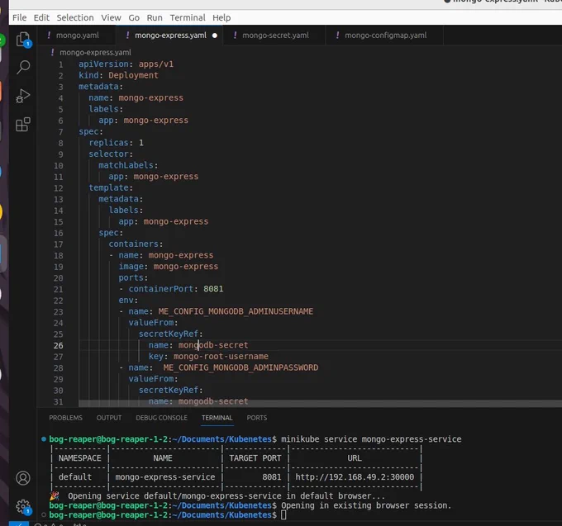The height and width of the screenshot is (526, 562).
Task: Open the View menu
Action: coord(111,17)
